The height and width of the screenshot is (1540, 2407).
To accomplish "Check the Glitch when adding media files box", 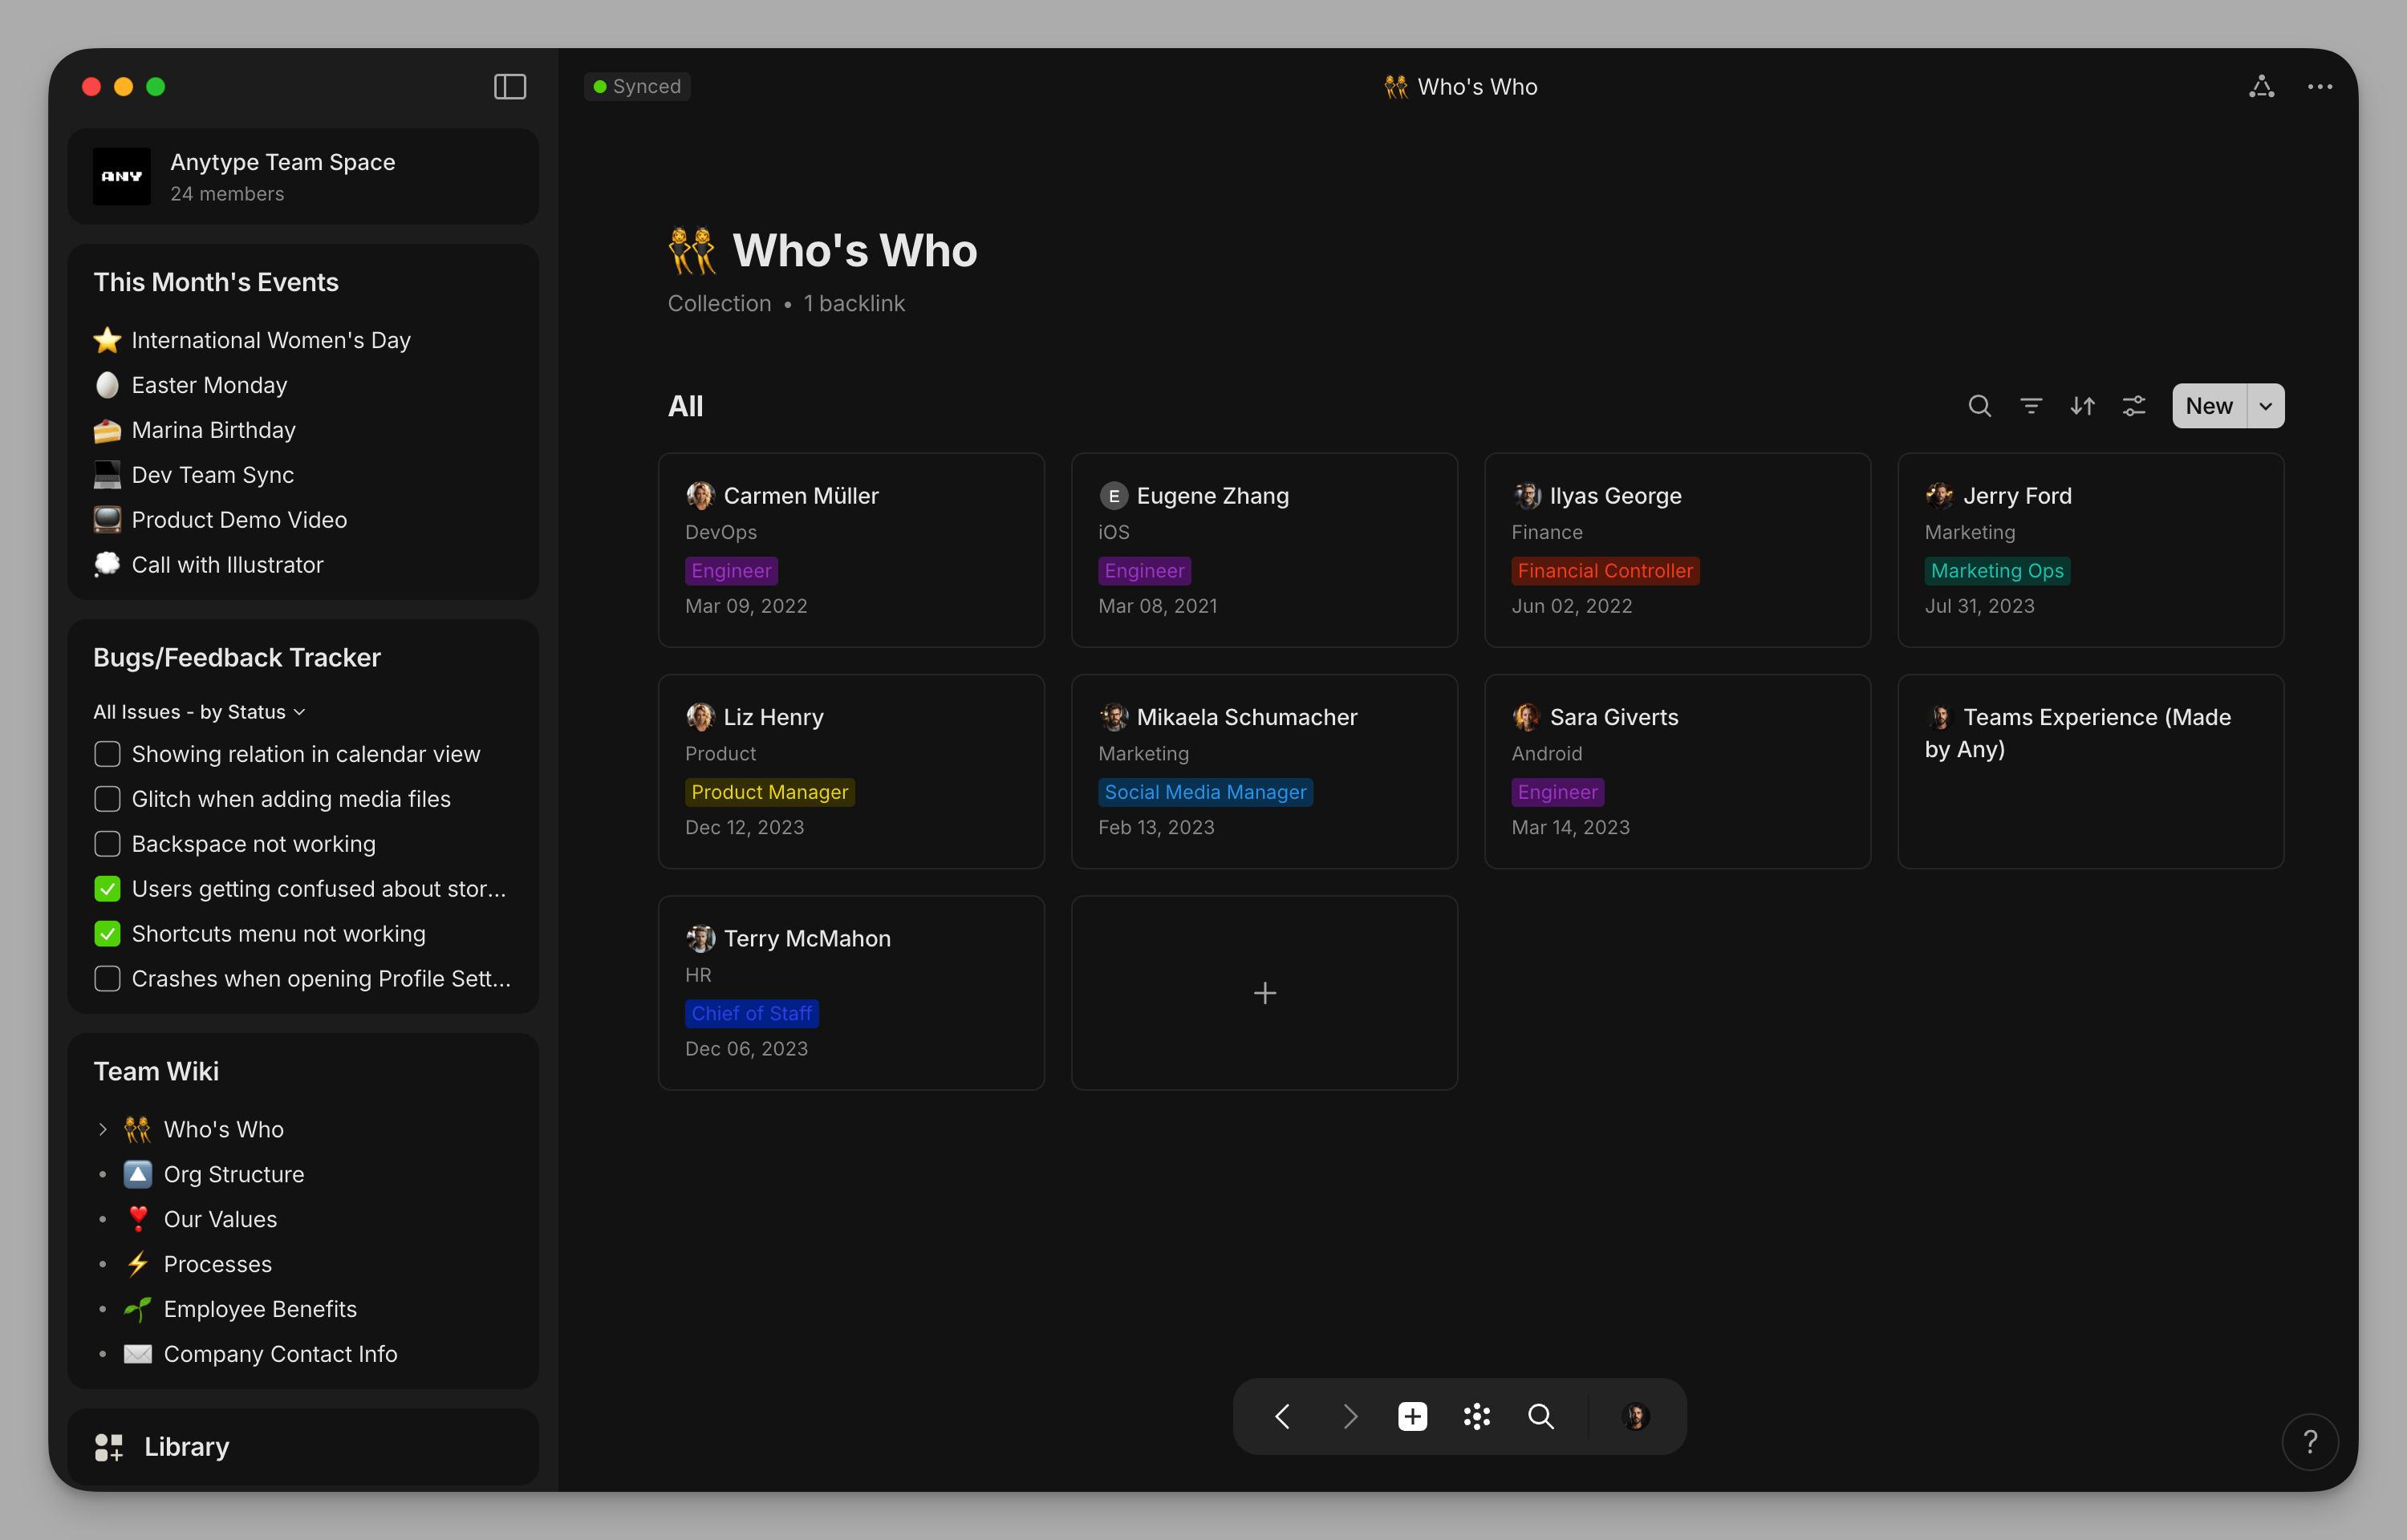I will [x=107, y=798].
